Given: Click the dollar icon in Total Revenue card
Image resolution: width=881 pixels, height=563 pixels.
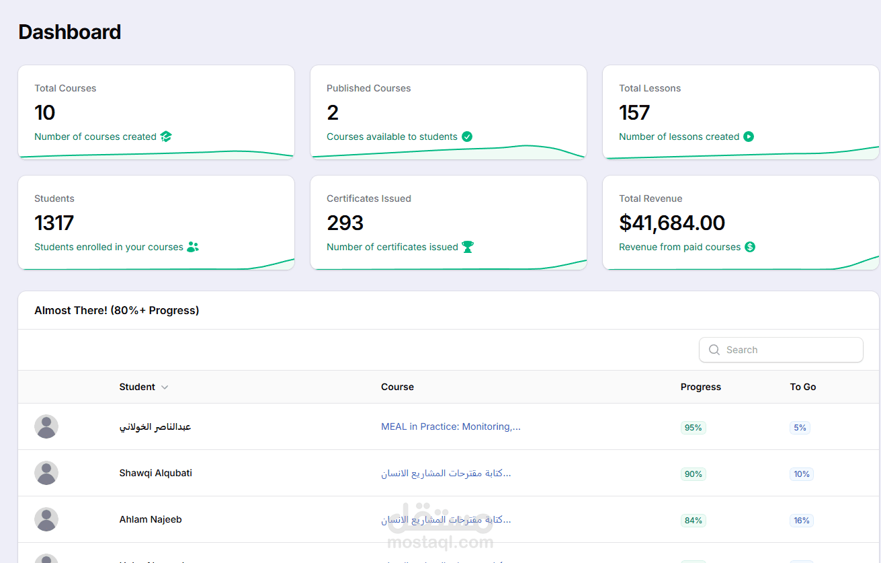Looking at the screenshot, I should (x=750, y=247).
